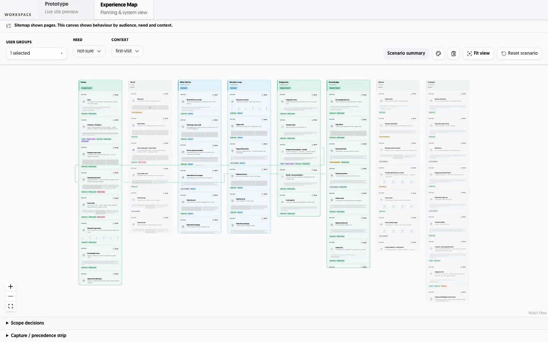Click the Question flow section icon
The height and width of the screenshot is (342, 548).
click(282, 127)
